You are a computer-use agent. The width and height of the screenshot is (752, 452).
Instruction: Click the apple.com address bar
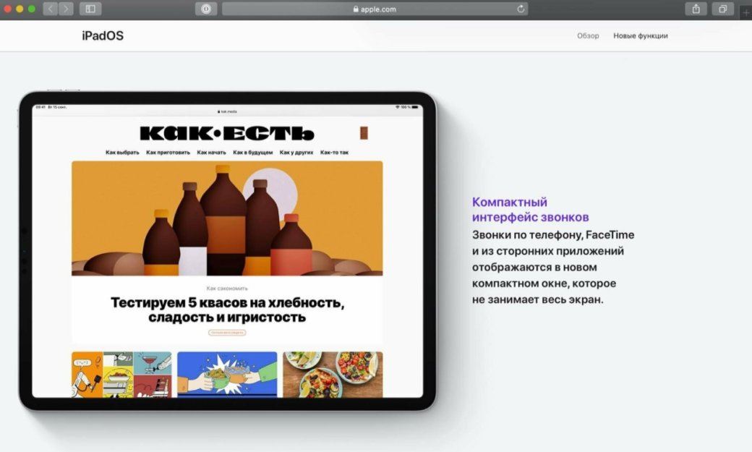375,9
